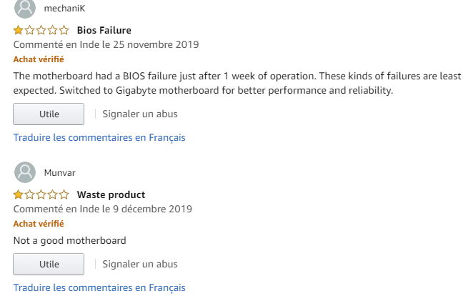Viewport: 468px width, 296px height.
Task: Open the Waste product review title
Action: (x=111, y=194)
